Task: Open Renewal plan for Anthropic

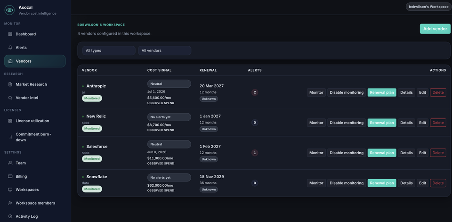Action: (x=382, y=92)
